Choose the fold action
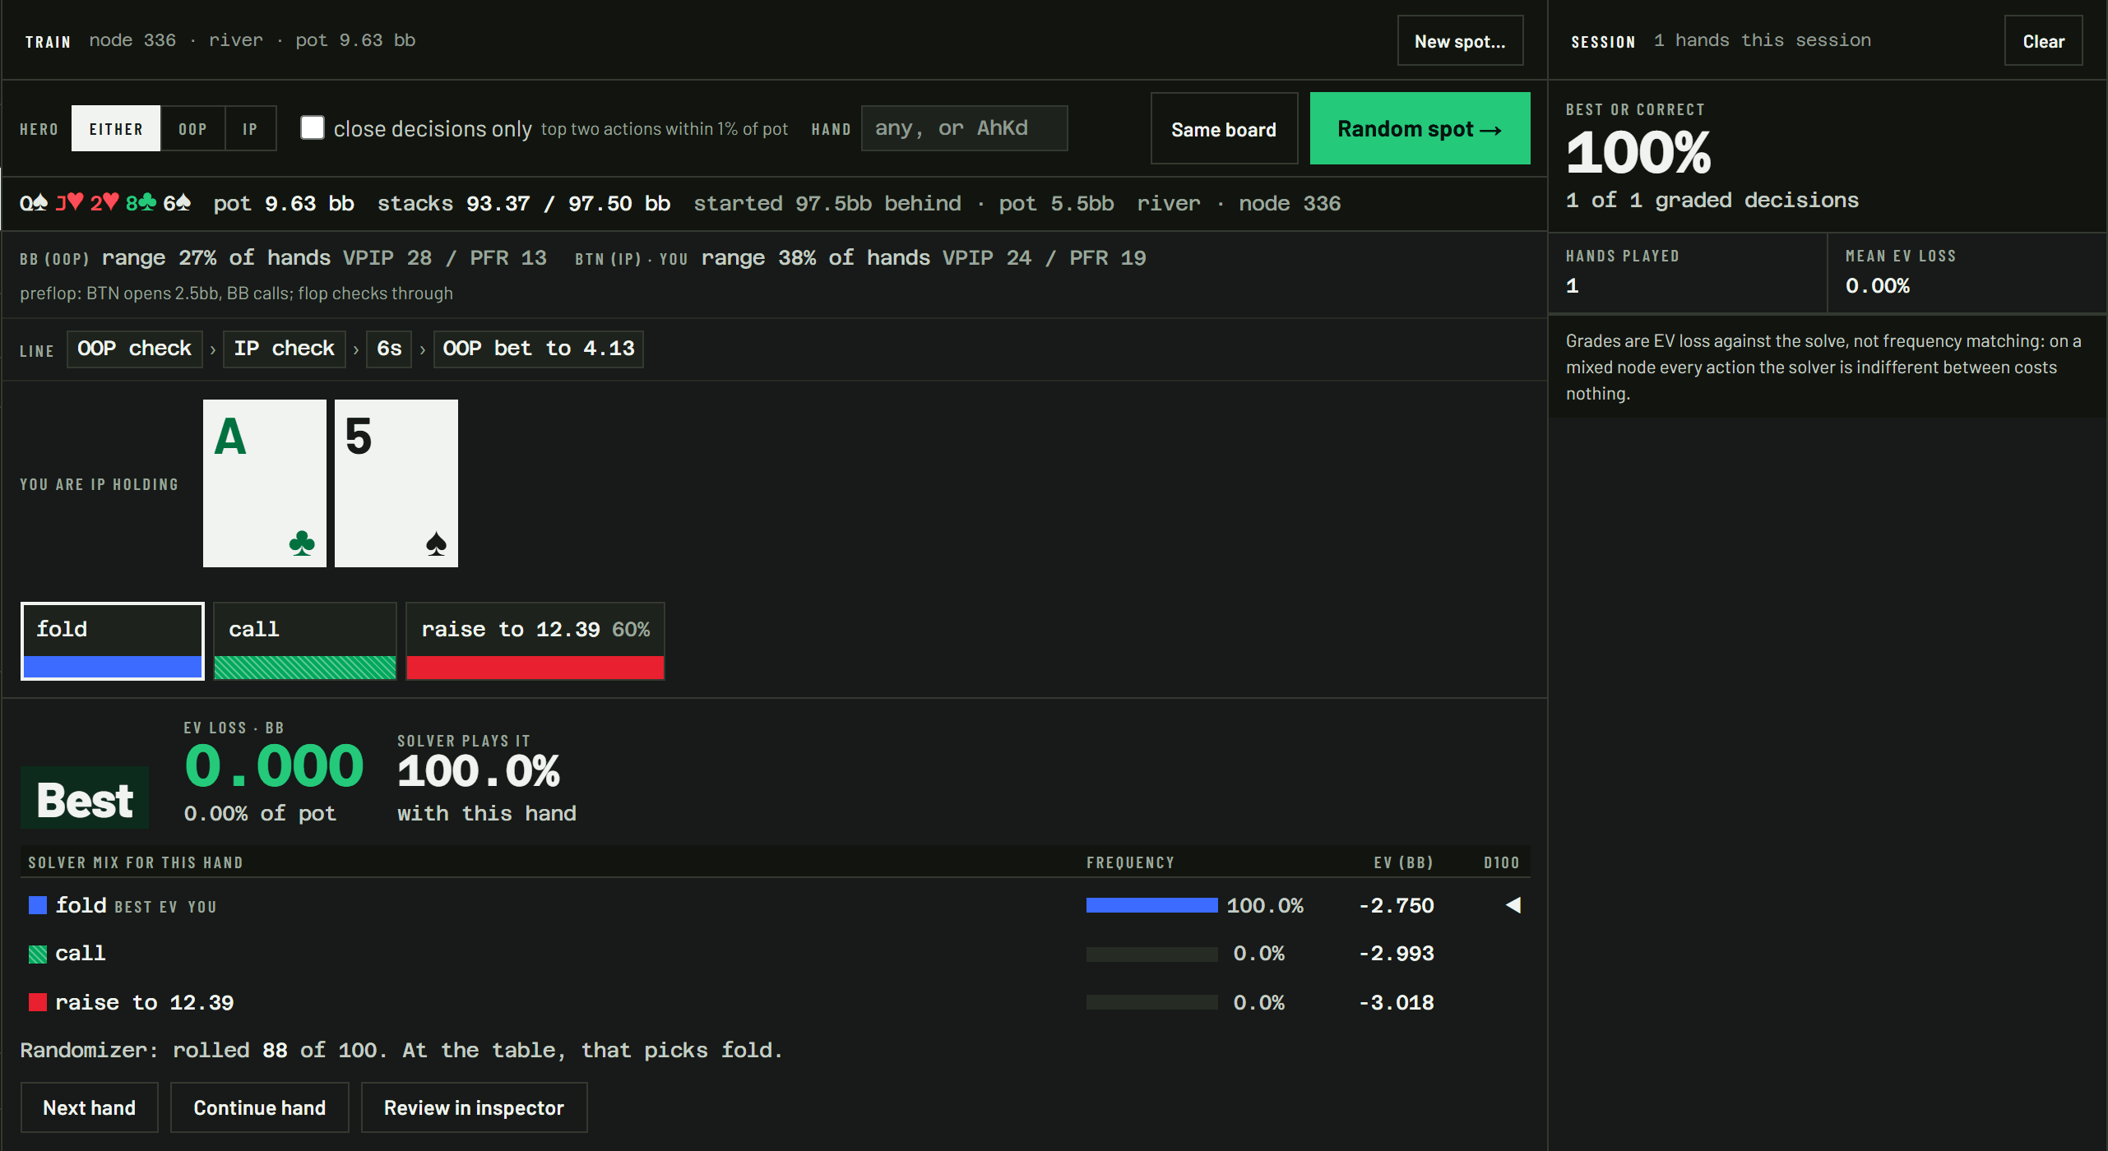 point(113,641)
